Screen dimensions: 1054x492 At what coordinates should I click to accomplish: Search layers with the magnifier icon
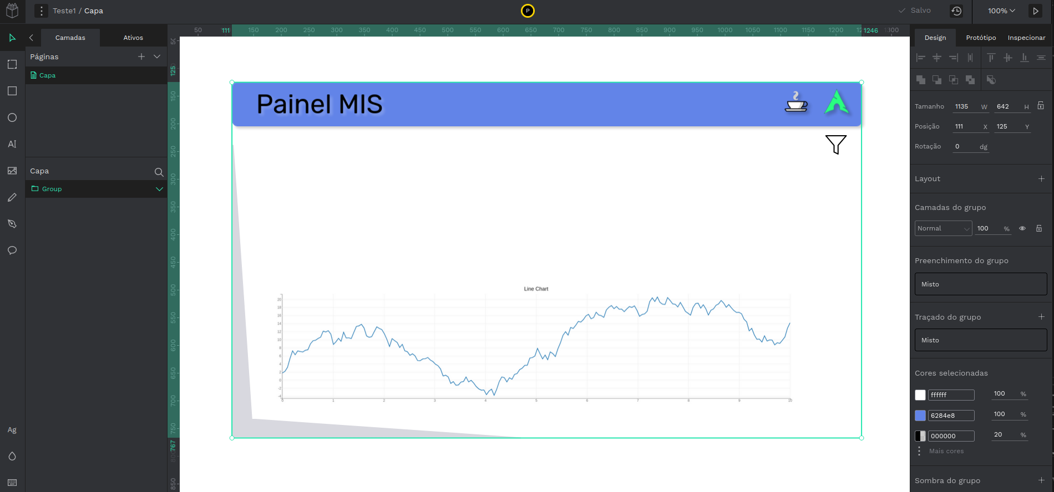[159, 172]
